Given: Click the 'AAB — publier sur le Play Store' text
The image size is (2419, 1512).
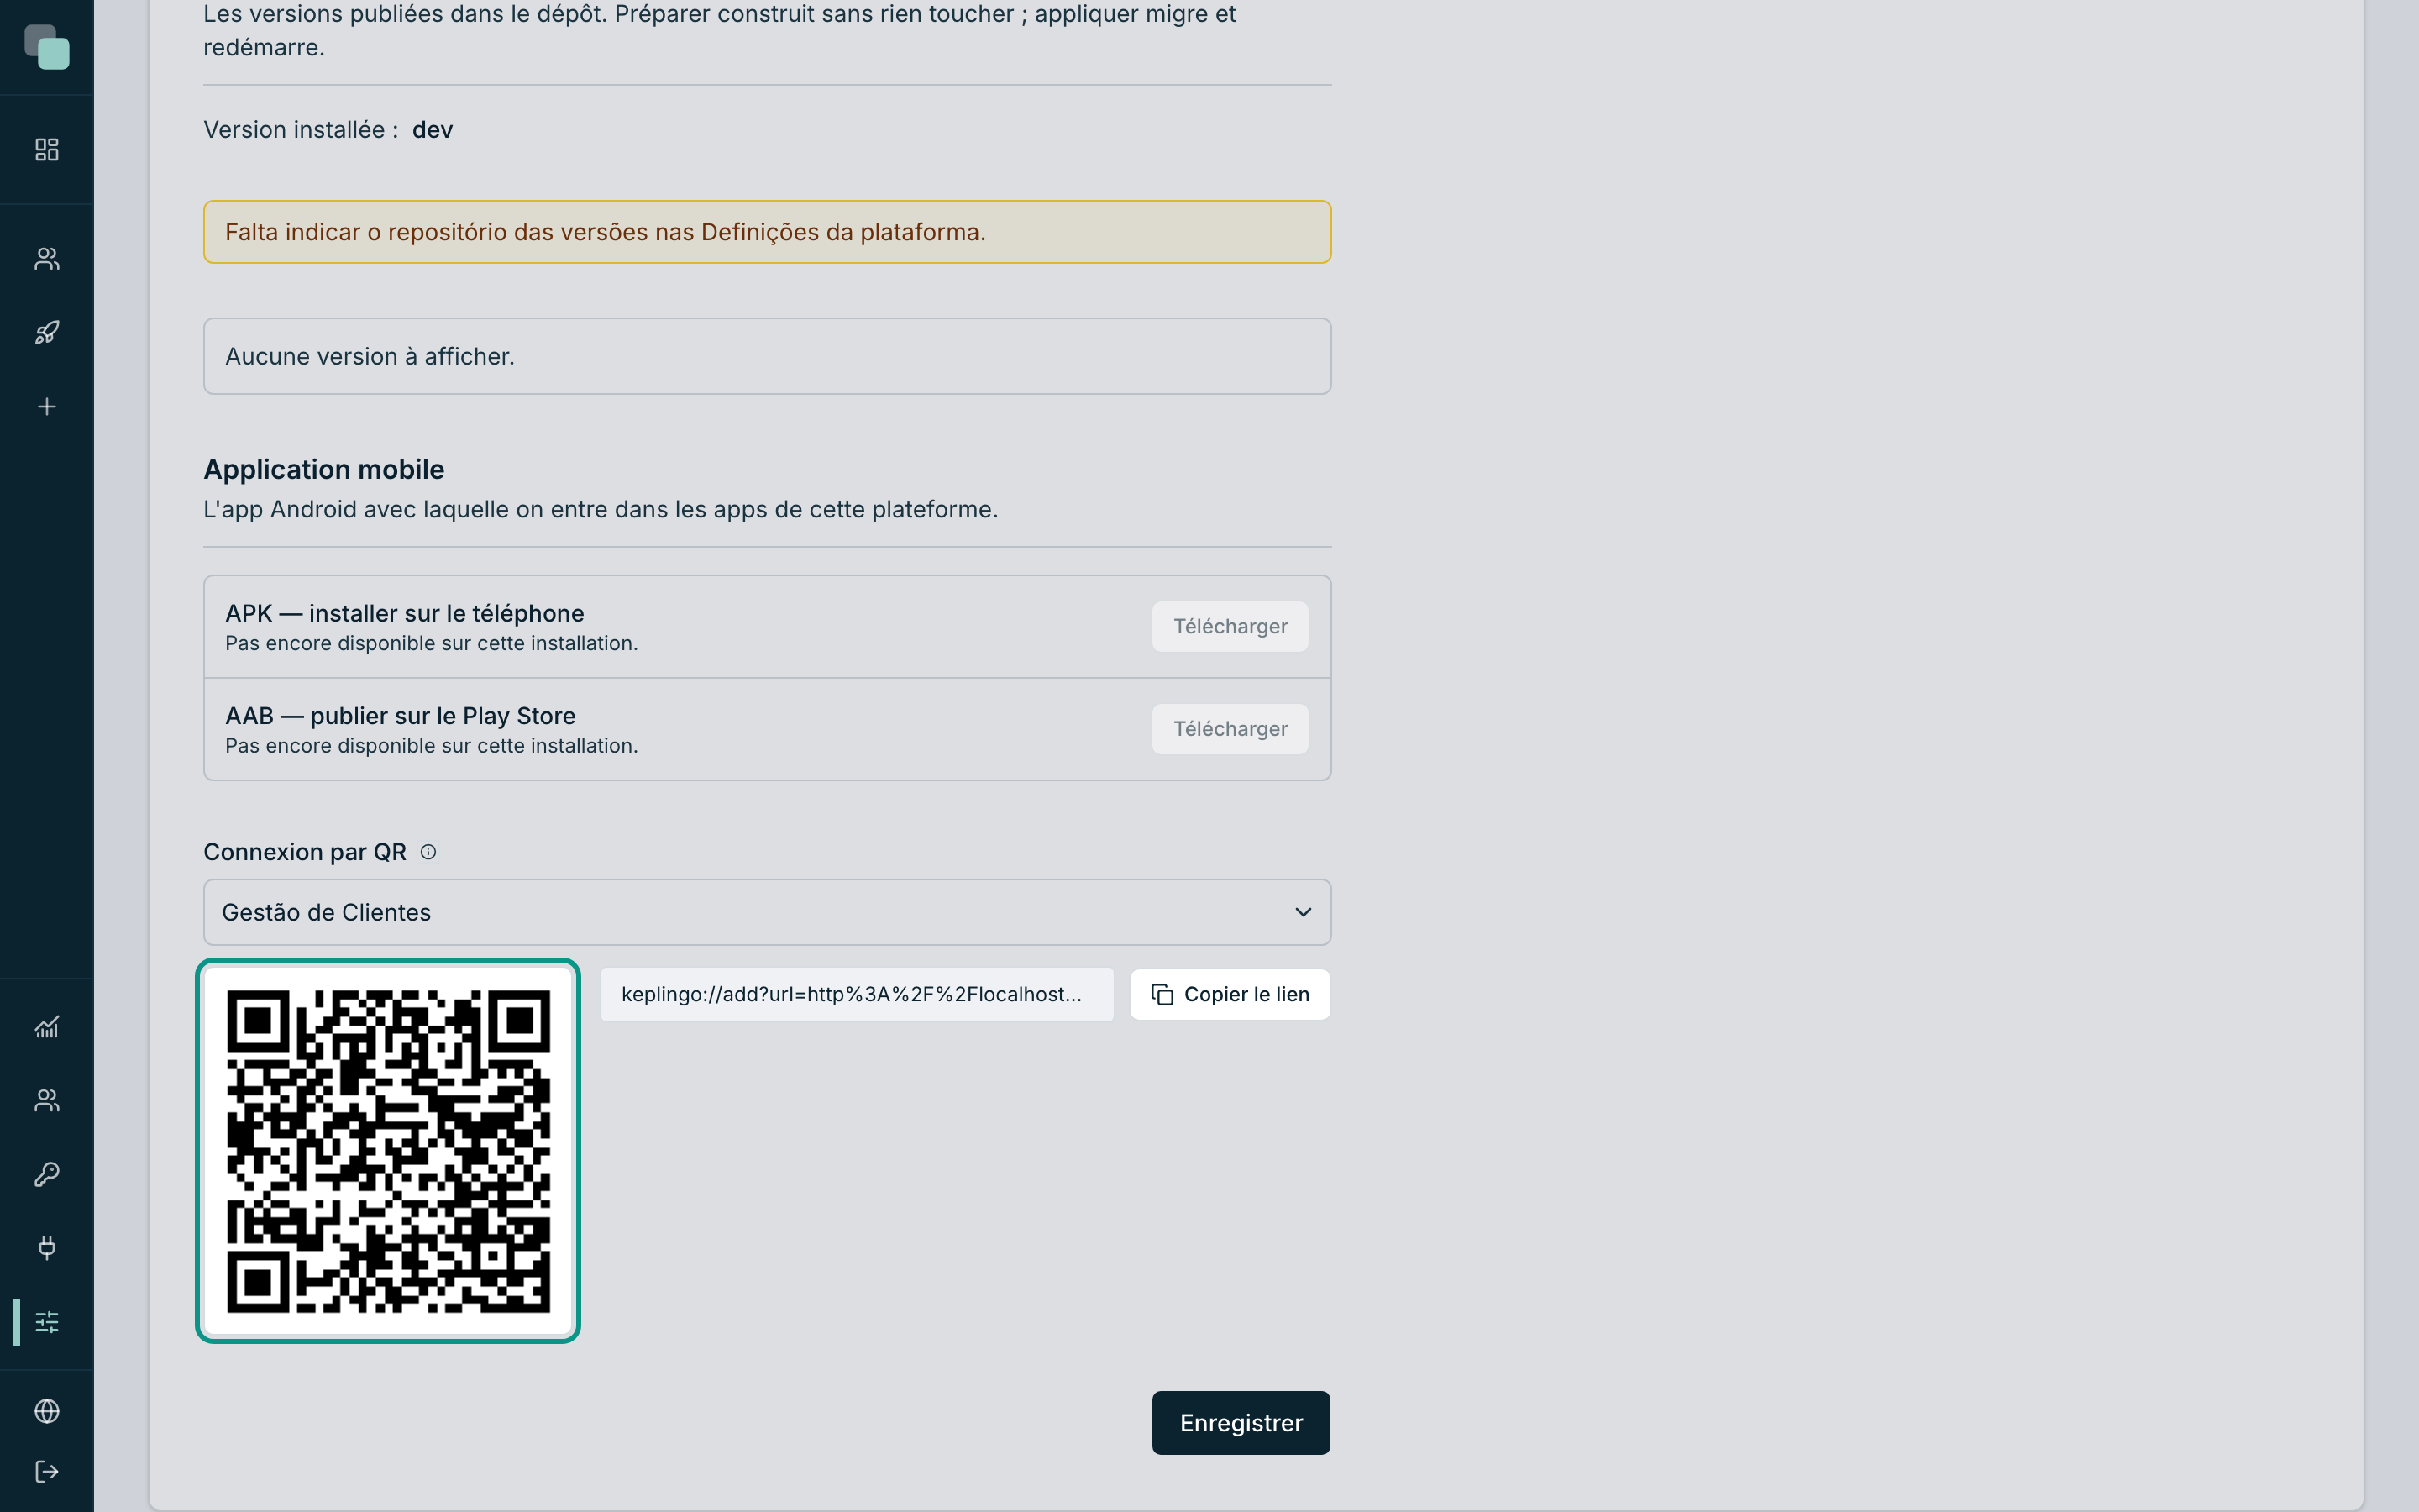Looking at the screenshot, I should [x=400, y=716].
